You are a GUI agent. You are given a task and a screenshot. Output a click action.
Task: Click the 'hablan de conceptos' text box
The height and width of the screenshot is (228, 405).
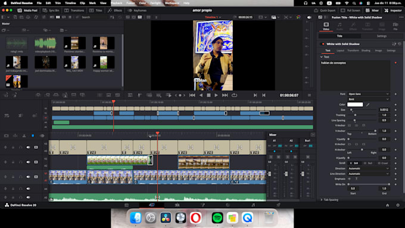pos(355,76)
